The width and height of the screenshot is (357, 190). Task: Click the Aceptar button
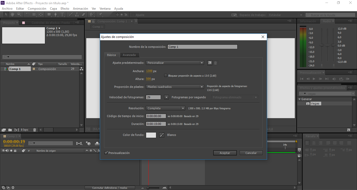point(225,153)
